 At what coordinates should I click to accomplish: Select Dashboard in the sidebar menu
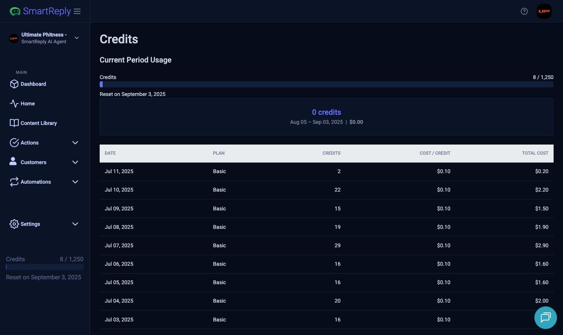tap(33, 84)
